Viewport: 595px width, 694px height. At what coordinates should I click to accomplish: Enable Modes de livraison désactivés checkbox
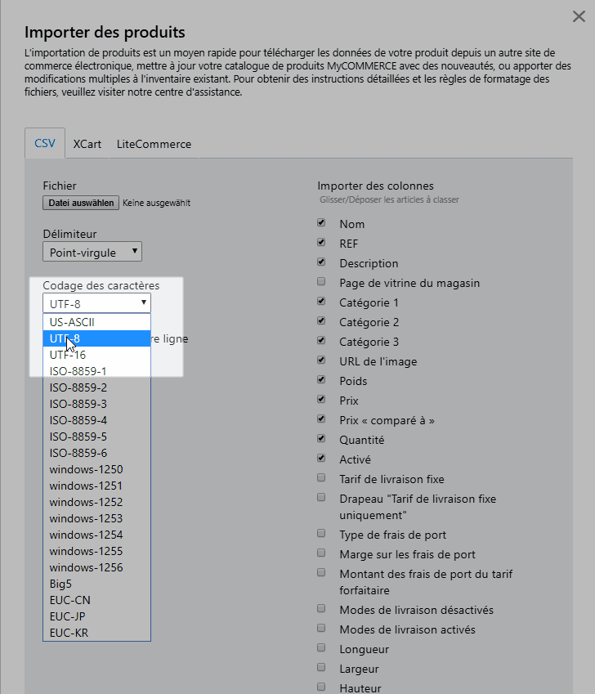(x=321, y=608)
